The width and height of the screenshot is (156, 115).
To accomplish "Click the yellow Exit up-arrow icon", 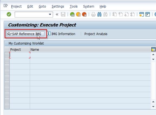I will [x=78, y=14].
